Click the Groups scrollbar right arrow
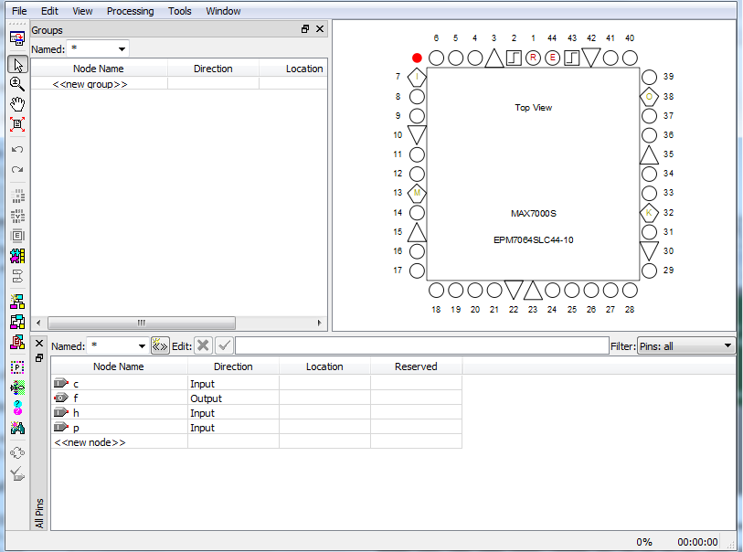The height and width of the screenshot is (552, 743). pos(319,324)
